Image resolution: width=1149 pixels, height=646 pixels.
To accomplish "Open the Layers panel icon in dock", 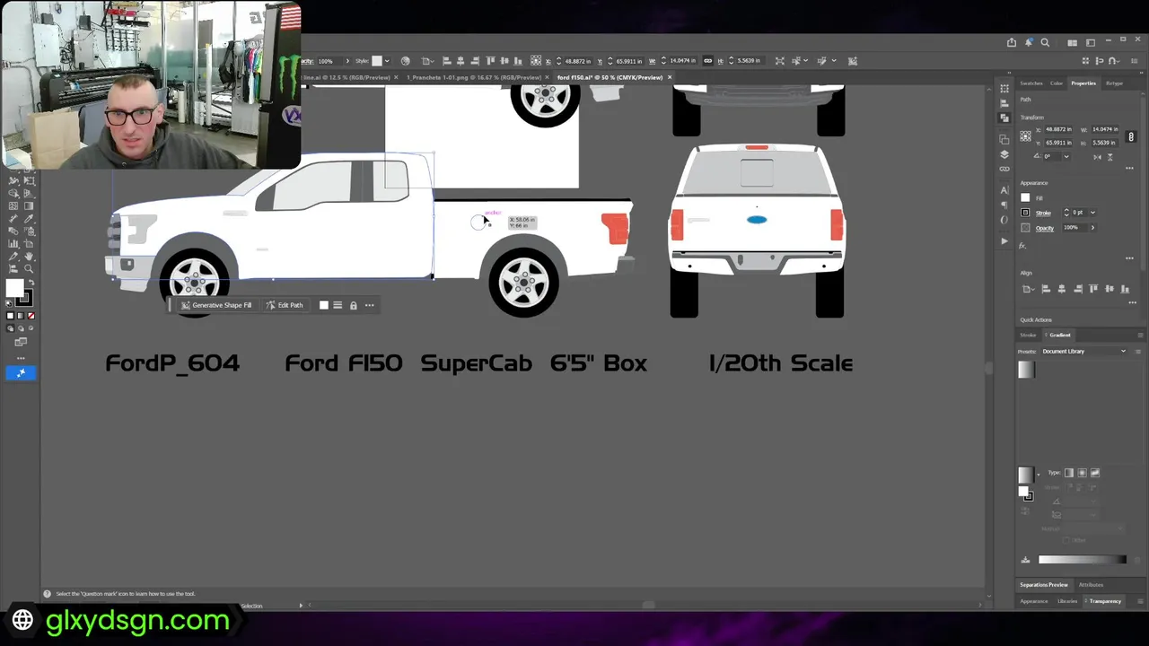I will (1004, 154).
